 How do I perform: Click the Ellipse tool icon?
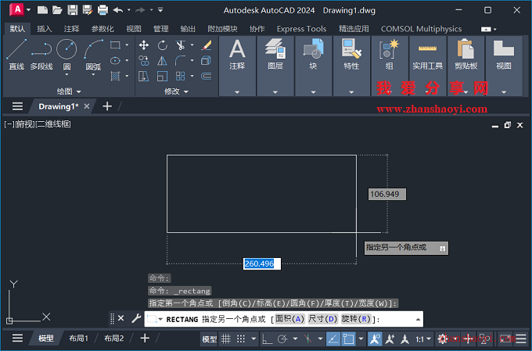pos(115,60)
